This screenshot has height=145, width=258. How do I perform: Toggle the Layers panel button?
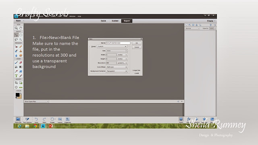[181, 120]
